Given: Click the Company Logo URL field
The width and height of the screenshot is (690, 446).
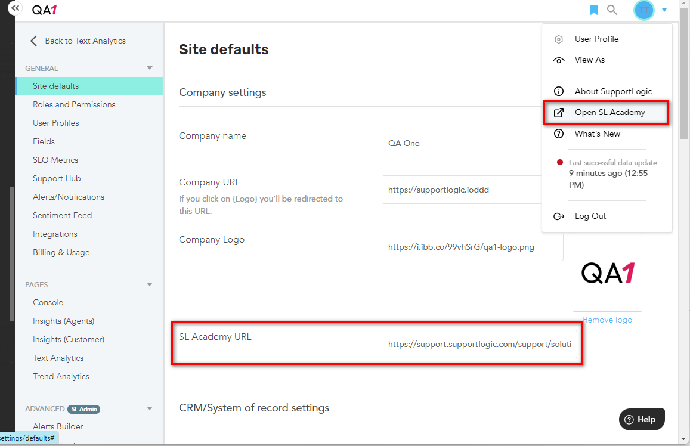Looking at the screenshot, I should tap(472, 247).
